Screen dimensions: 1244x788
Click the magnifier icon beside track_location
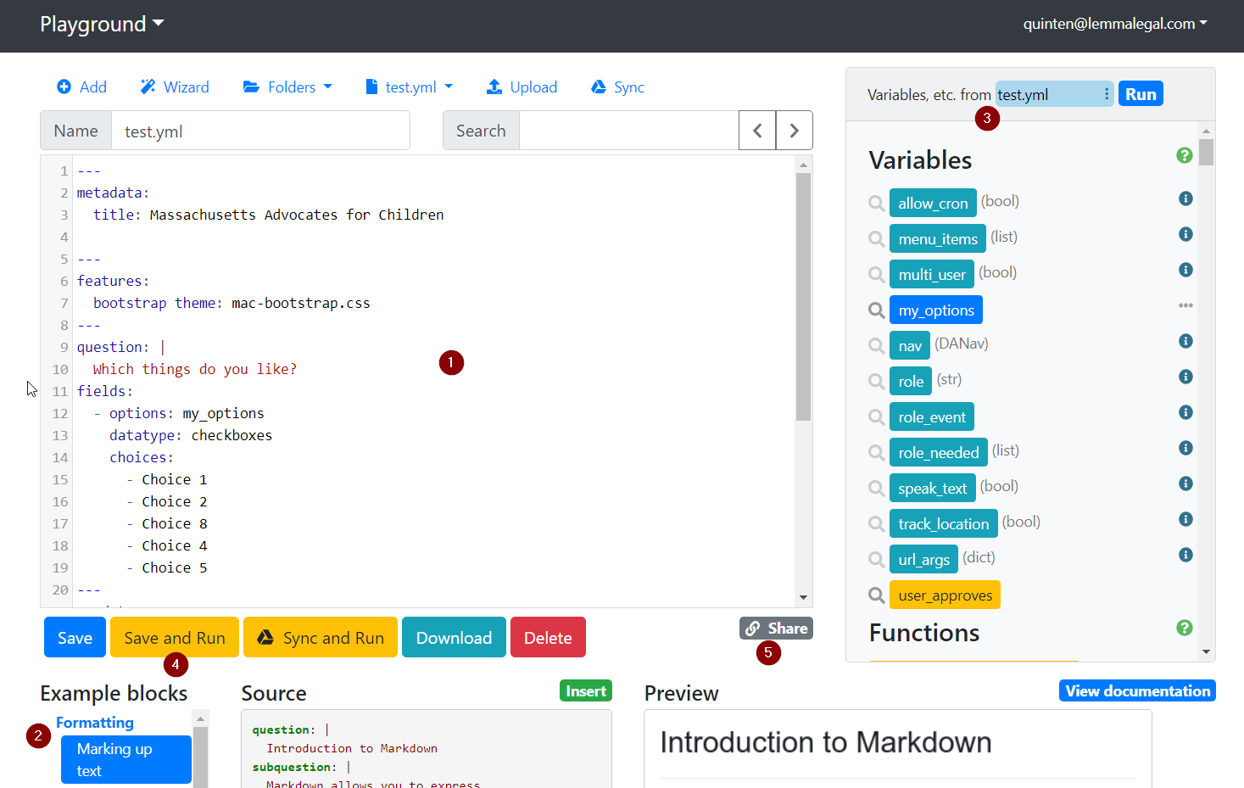tap(876, 524)
